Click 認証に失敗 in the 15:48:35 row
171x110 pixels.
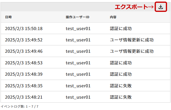pyautogui.click(x=121, y=85)
